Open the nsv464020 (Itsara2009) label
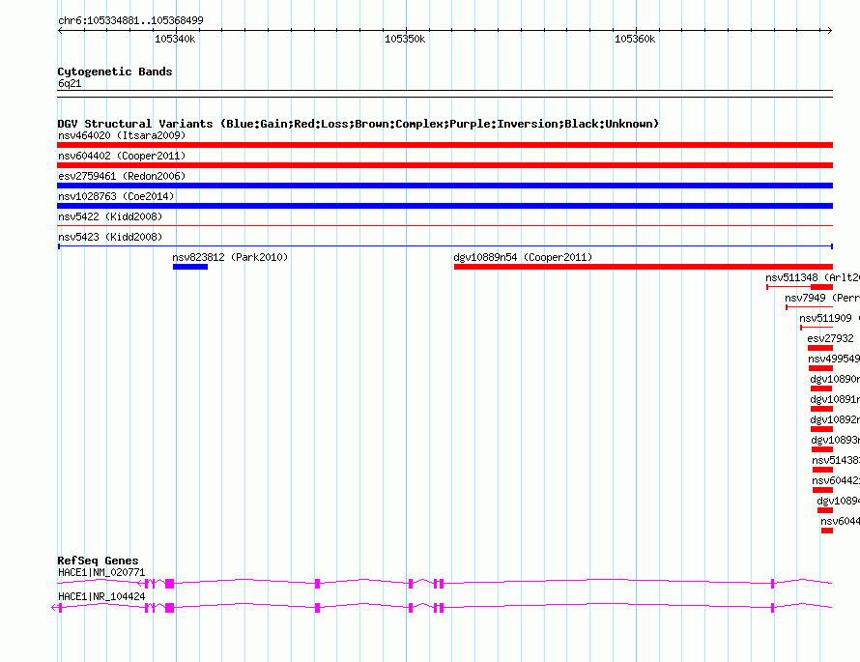The image size is (860, 662). tap(122, 135)
